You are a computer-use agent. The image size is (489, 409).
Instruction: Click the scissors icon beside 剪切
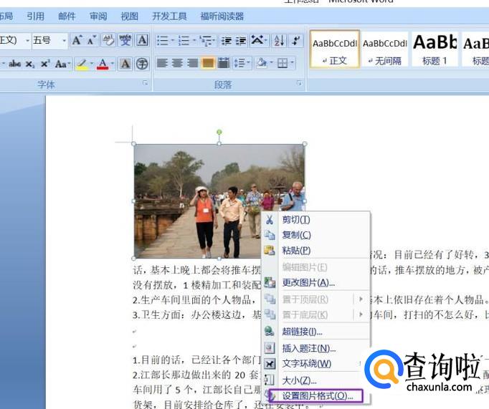[x=270, y=220]
